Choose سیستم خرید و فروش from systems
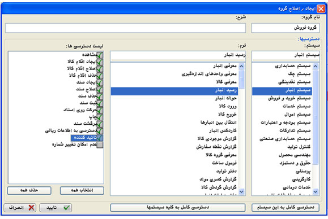The height and width of the screenshot is (219, 328). tap(282, 98)
